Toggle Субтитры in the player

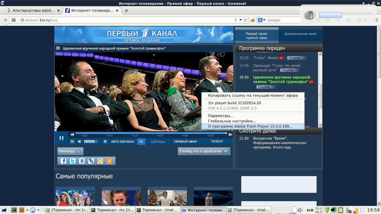(x=158, y=142)
